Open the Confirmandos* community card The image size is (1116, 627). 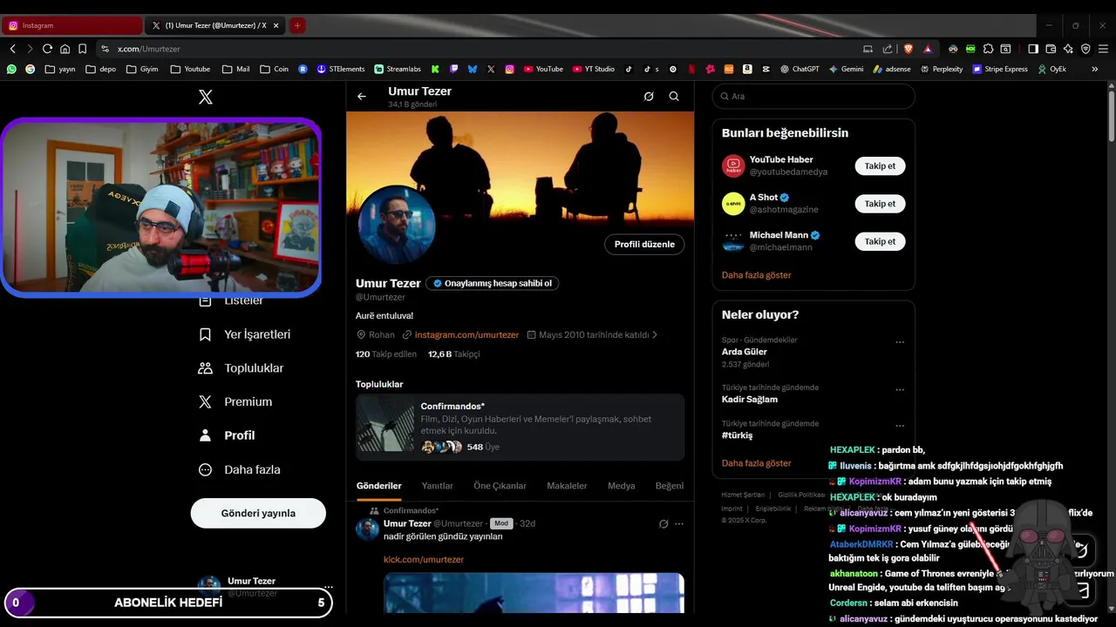[520, 428]
